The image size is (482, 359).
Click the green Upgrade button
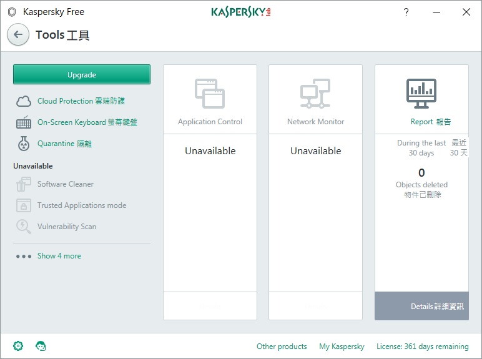82,74
